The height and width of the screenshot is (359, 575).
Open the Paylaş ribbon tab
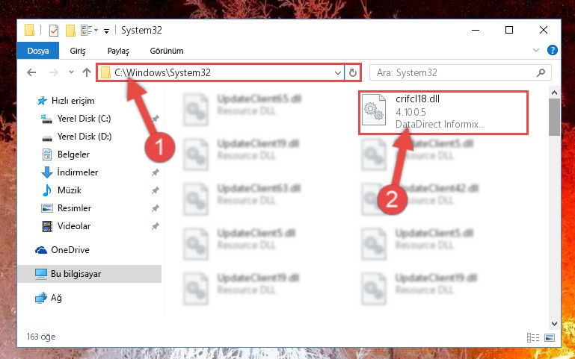(x=118, y=51)
